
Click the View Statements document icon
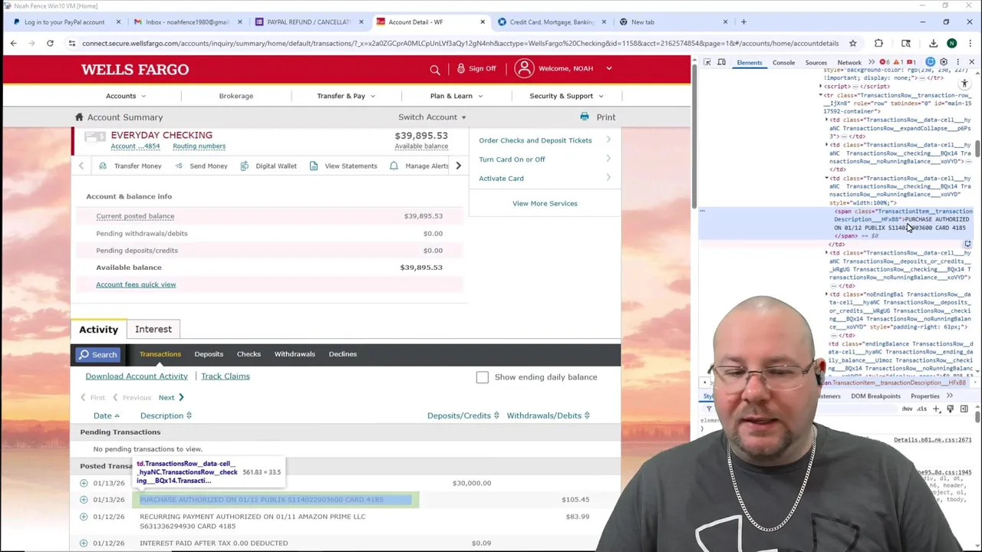tap(314, 166)
